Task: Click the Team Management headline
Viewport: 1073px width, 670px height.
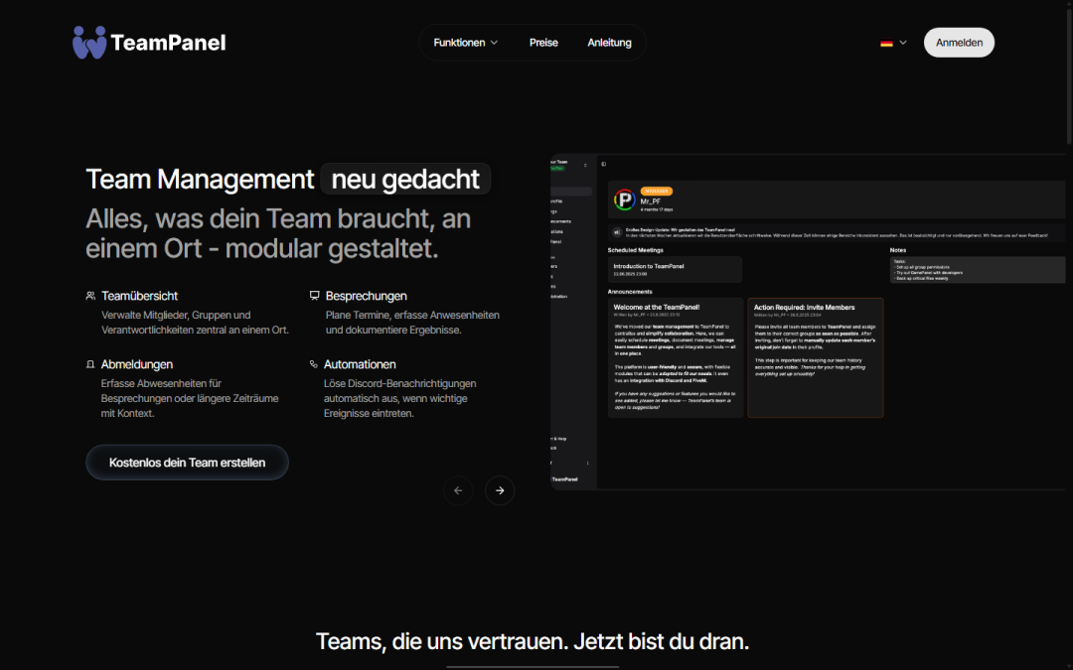Action: [199, 179]
